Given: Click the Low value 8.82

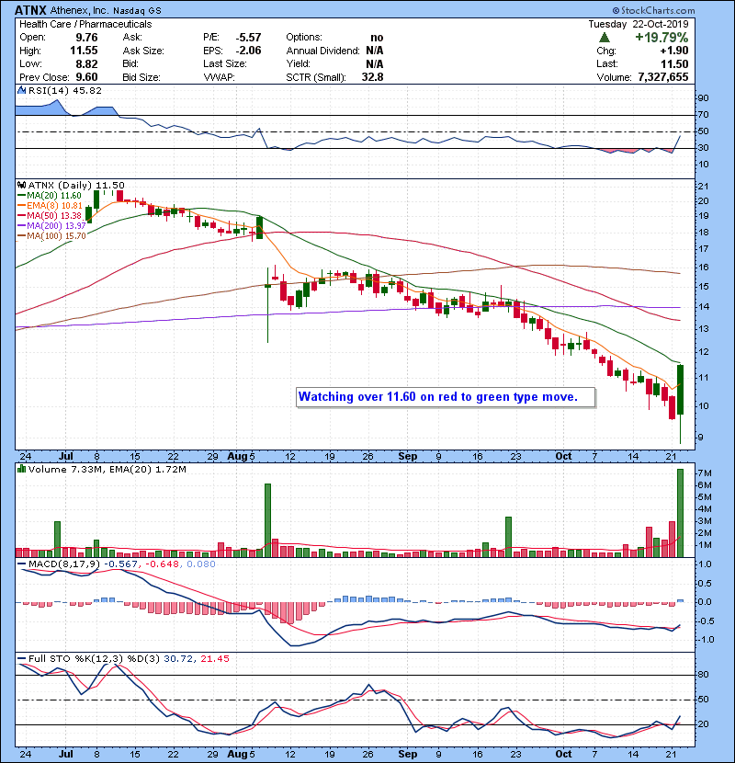Looking at the screenshot, I should point(86,64).
